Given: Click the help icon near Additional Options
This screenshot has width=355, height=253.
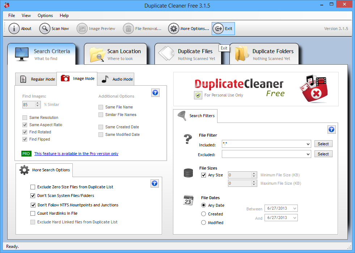Looking at the screenshot, I should click(x=155, y=93).
